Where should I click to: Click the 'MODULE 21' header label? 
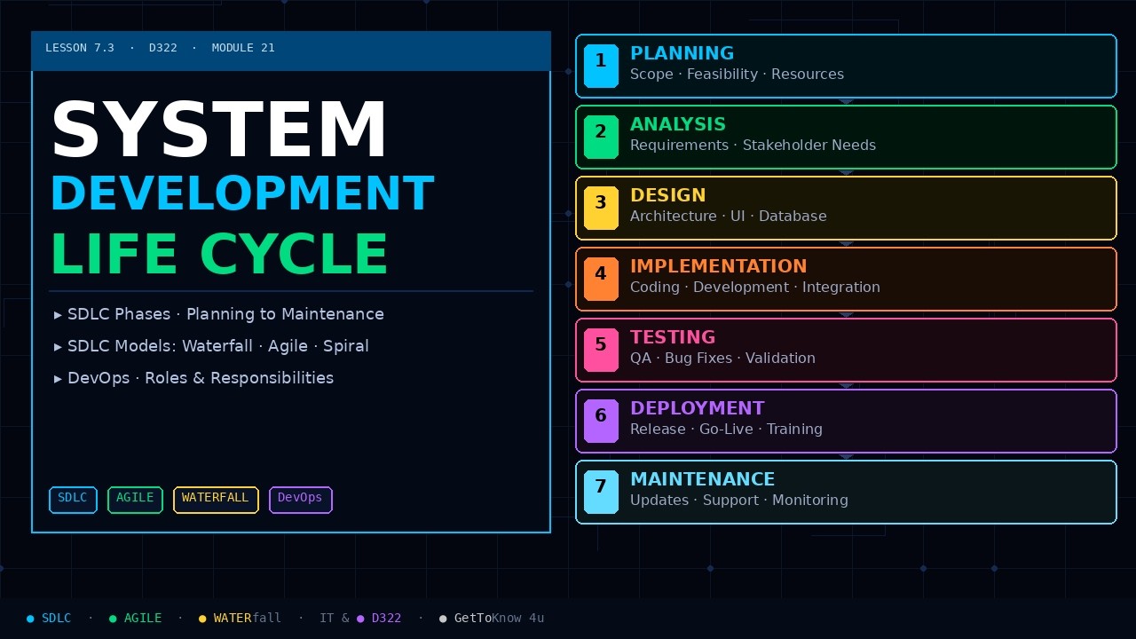tap(243, 48)
